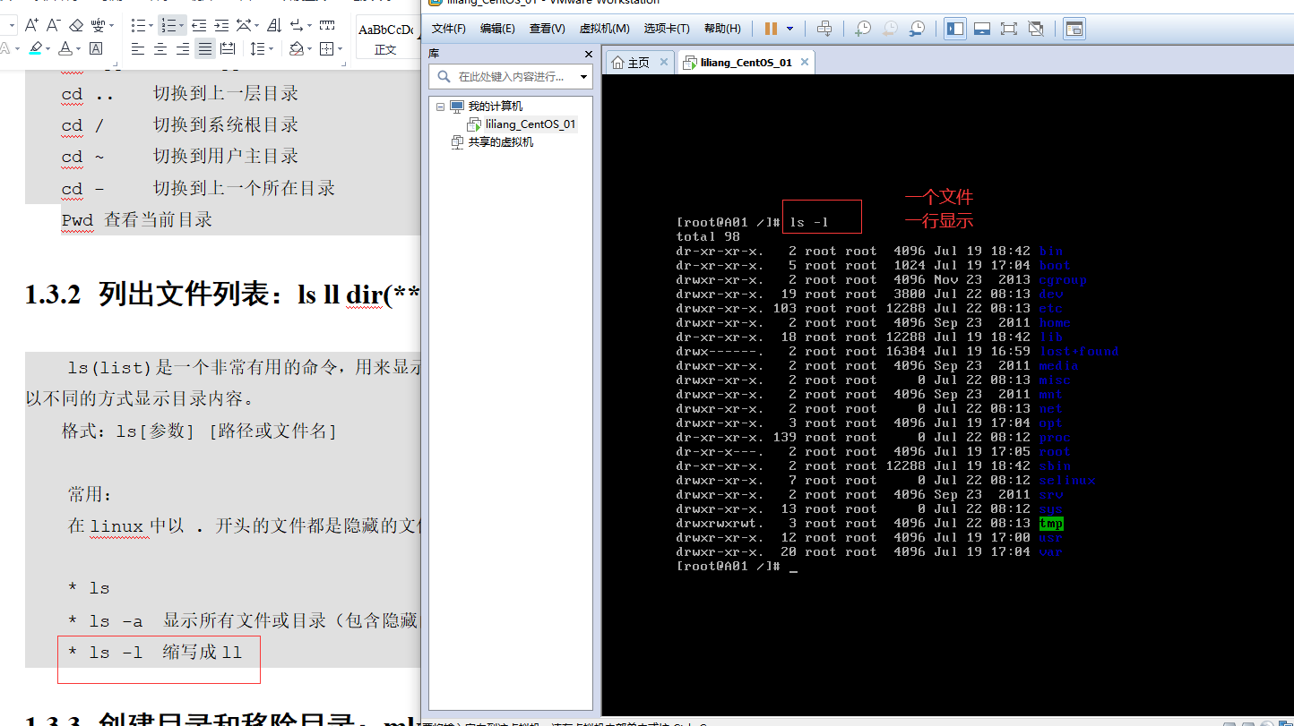Sort paragraphs with the A-Z sort icon
The width and height of the screenshot is (1294, 726).
pos(275,25)
